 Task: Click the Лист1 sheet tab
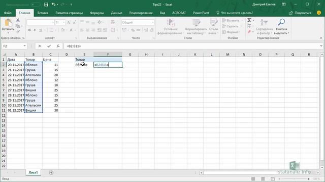[33, 172]
